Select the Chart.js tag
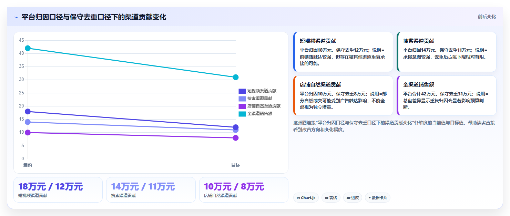510x216 pixels. tap(306, 198)
